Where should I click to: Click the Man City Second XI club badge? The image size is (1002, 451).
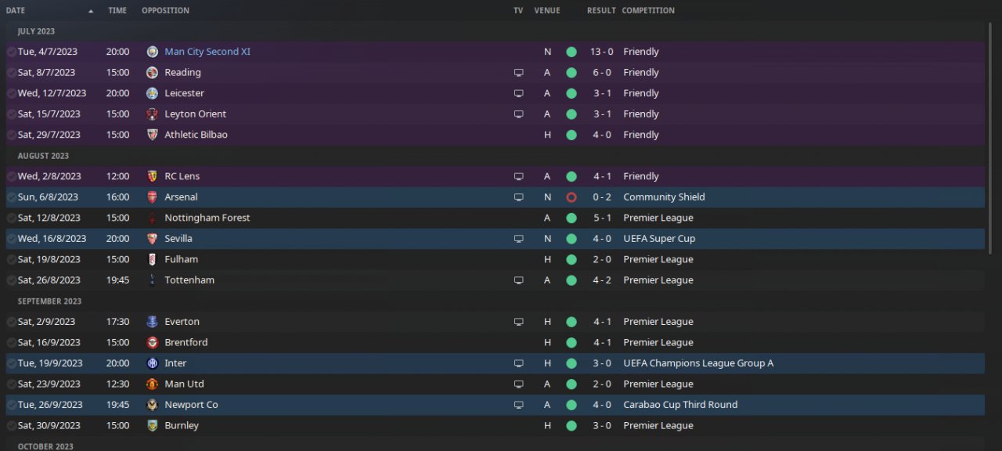153,52
